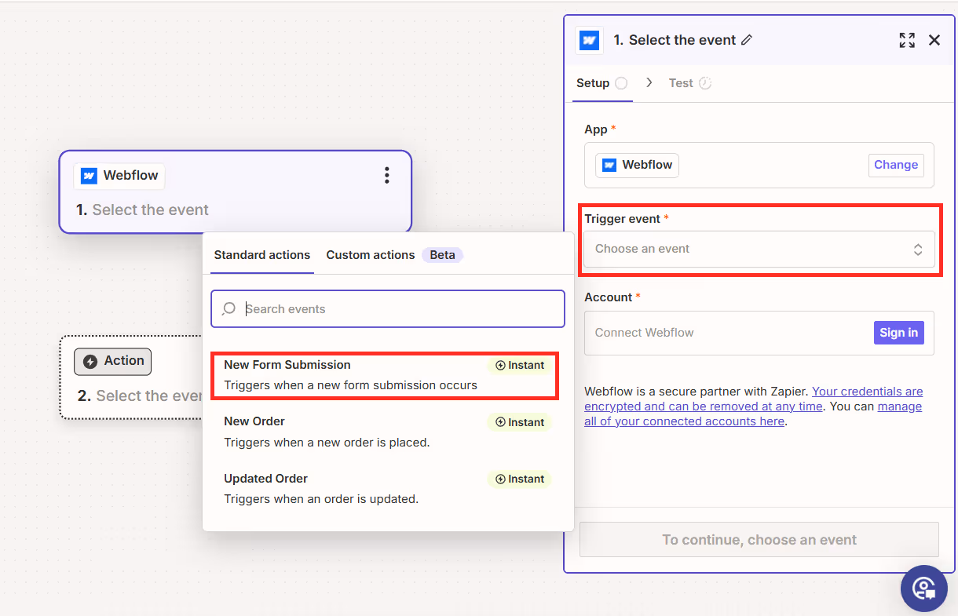Click the chevron arrow between Setup and Test

tap(649, 82)
